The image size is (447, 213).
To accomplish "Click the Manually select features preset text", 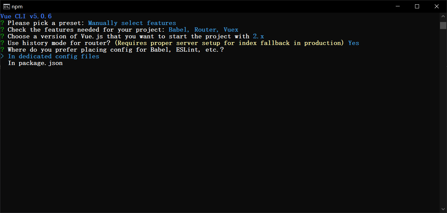I will coord(132,23).
